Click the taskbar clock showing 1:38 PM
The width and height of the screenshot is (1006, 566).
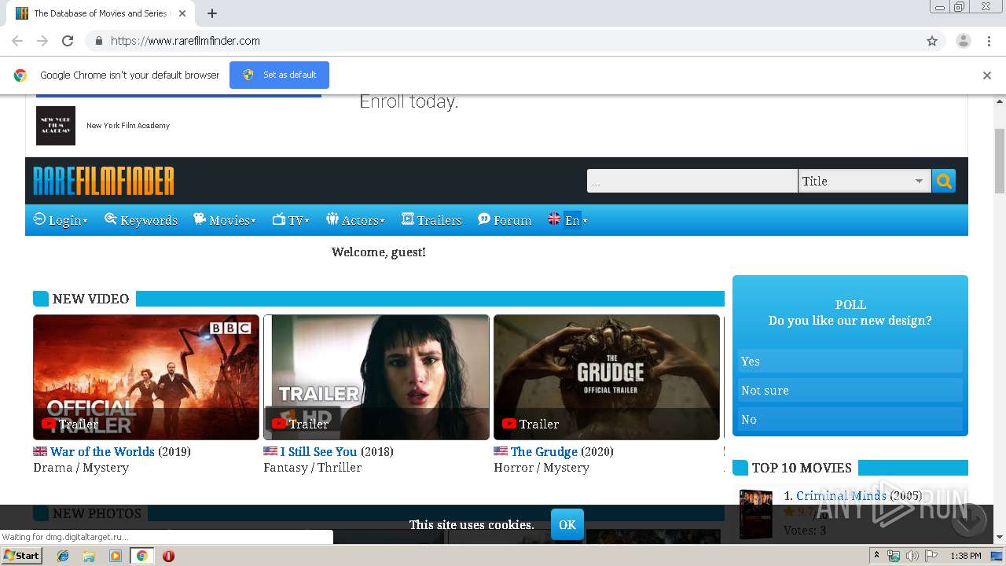(x=966, y=556)
